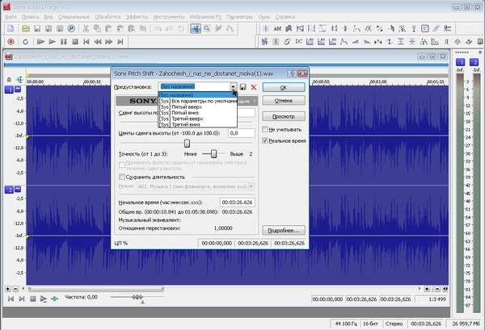
Task: Click the red X delete preset icon
Action: pyautogui.click(x=254, y=87)
